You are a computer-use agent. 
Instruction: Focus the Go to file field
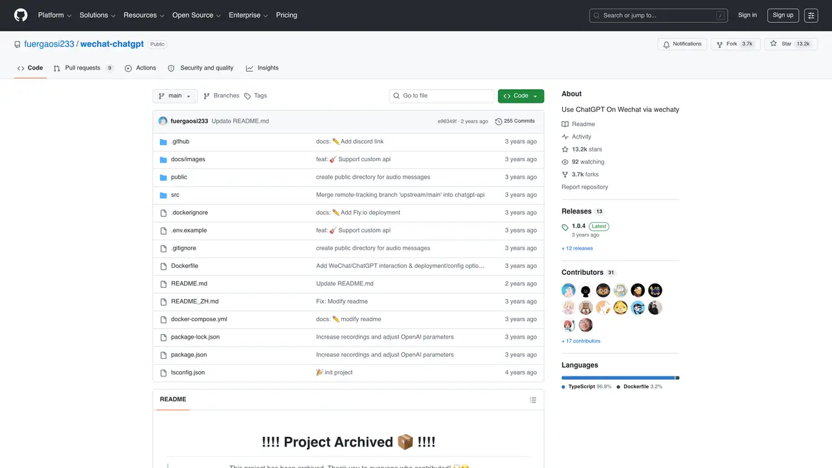(441, 96)
